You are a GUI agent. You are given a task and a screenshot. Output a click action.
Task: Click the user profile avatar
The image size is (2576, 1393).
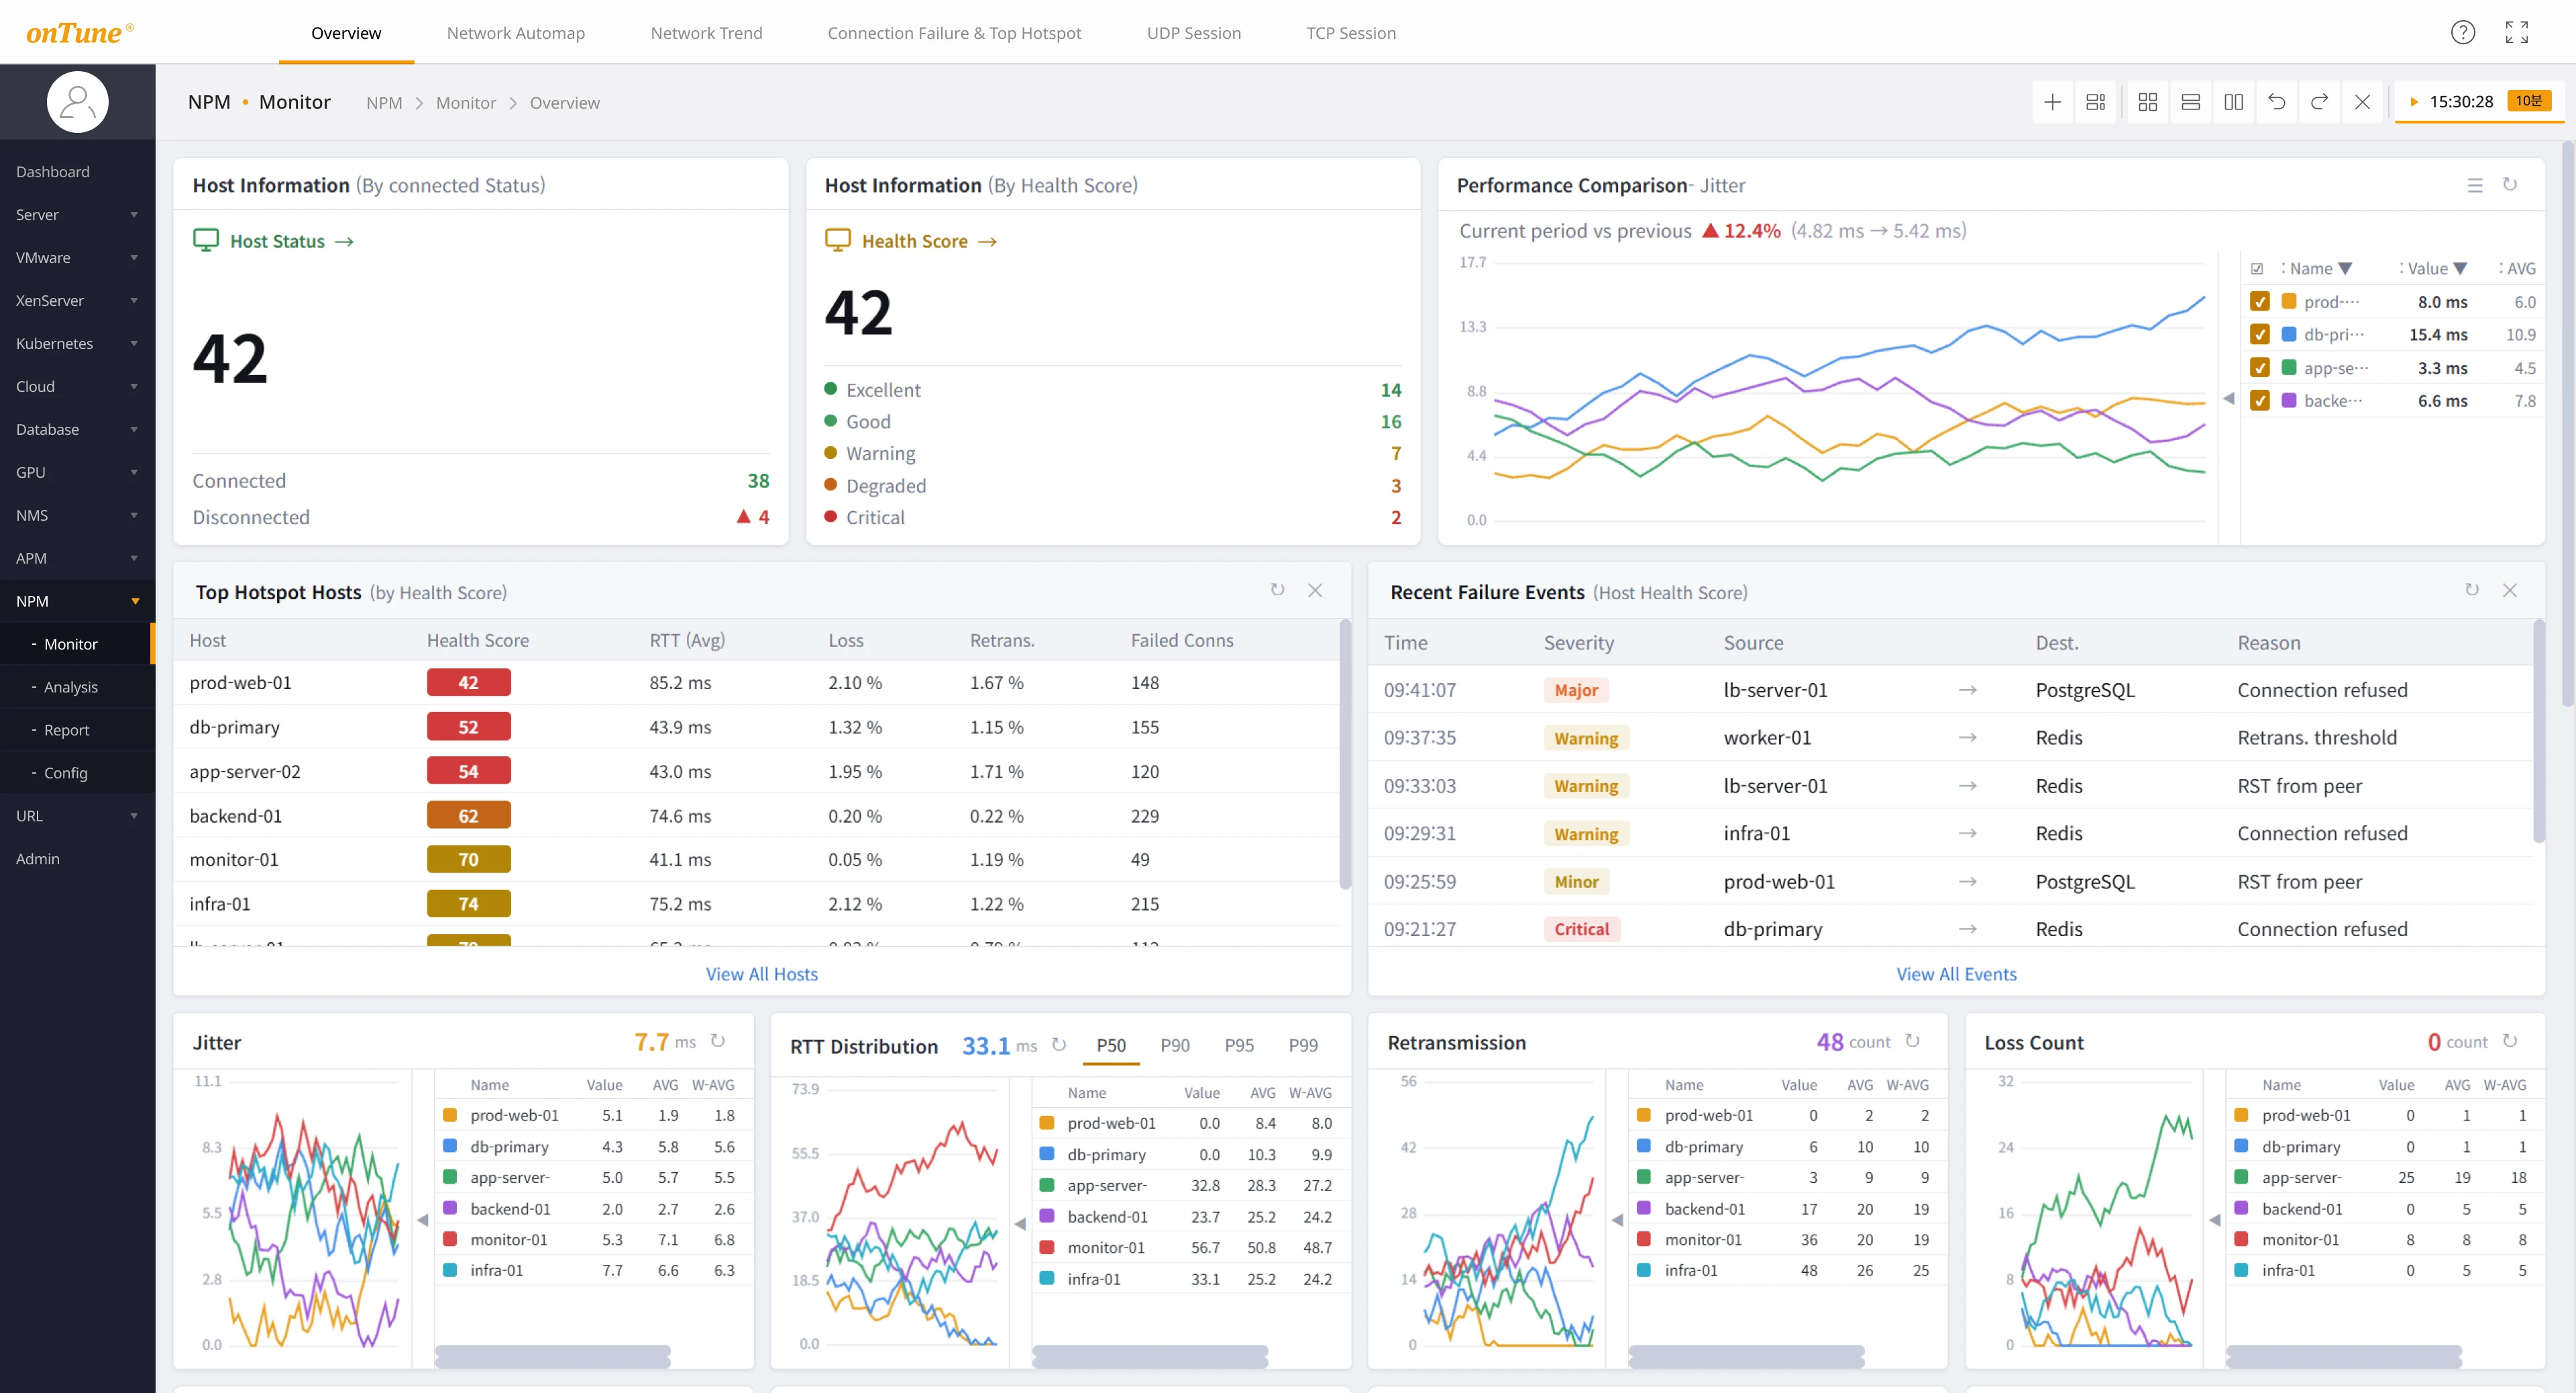point(77,102)
